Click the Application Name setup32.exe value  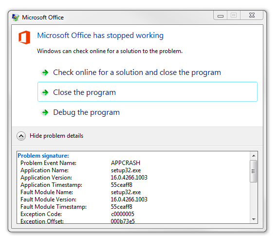126,170
